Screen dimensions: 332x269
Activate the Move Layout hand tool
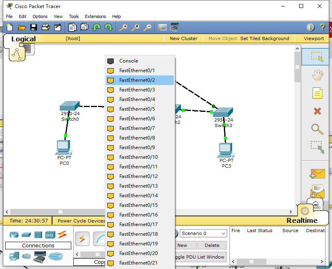coord(317,75)
